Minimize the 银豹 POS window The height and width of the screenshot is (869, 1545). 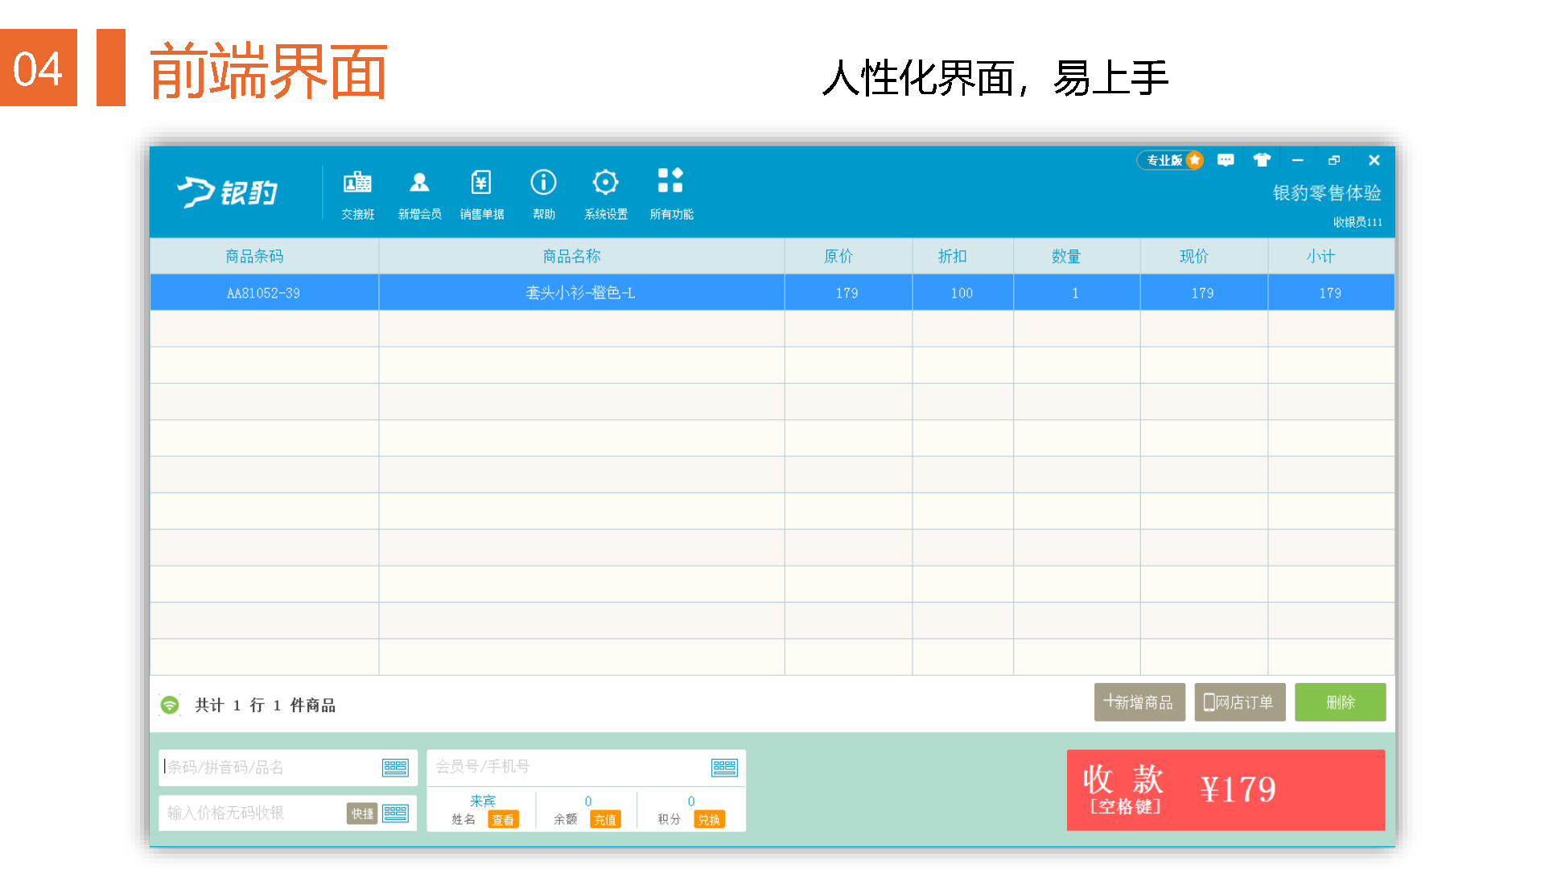click(1297, 160)
